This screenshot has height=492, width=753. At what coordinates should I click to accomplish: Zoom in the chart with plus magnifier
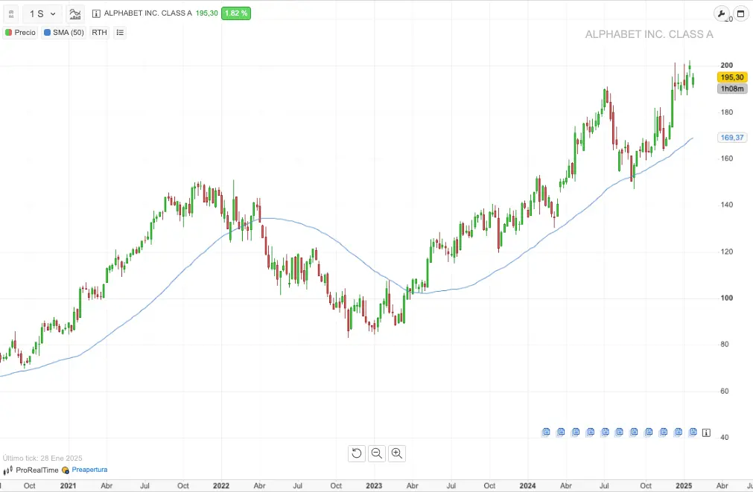click(x=396, y=453)
